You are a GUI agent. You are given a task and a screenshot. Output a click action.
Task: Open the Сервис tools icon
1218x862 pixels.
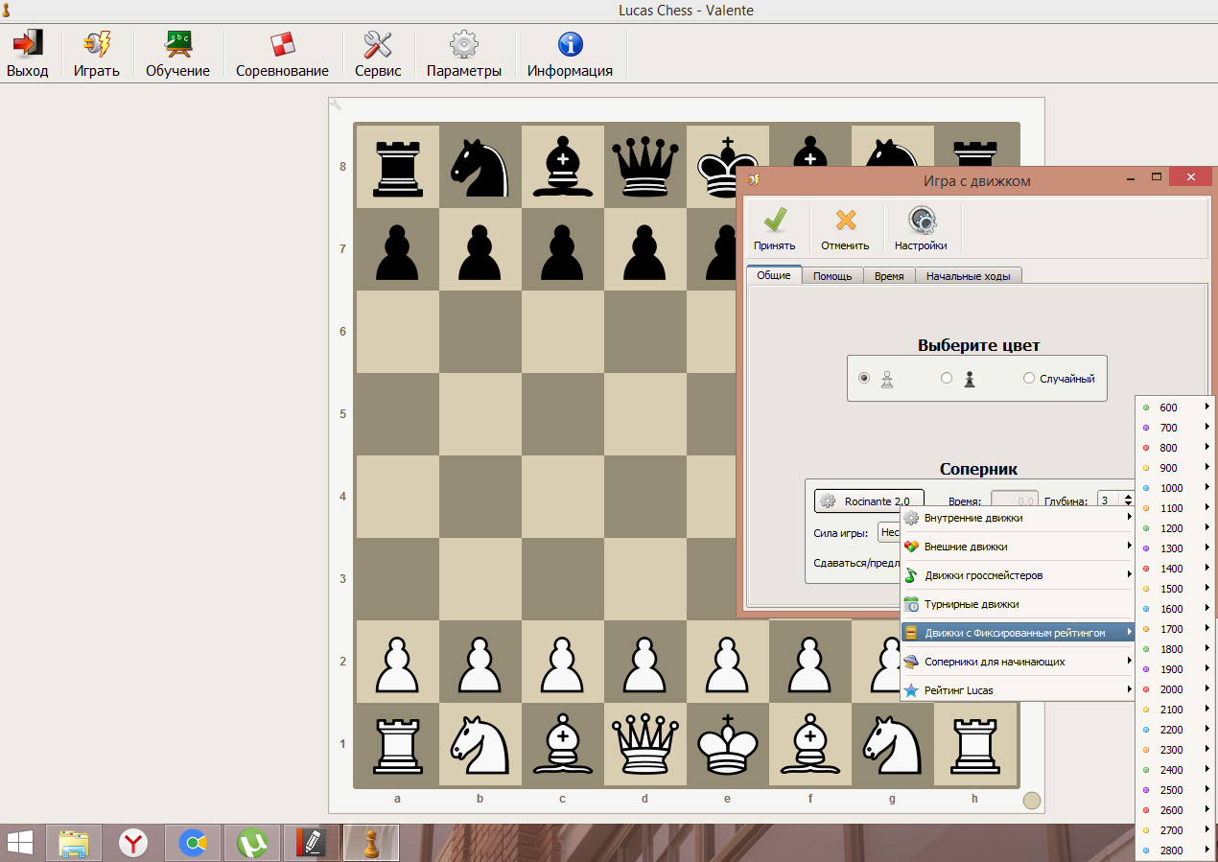378,44
